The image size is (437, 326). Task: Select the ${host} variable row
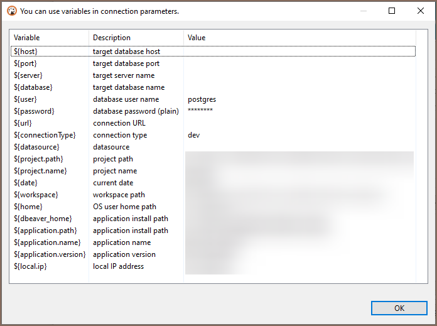pos(26,52)
